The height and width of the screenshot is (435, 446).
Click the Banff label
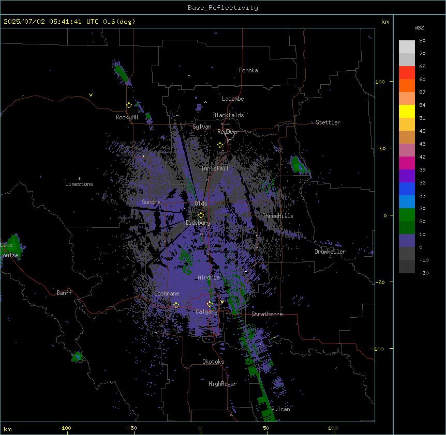(x=64, y=293)
